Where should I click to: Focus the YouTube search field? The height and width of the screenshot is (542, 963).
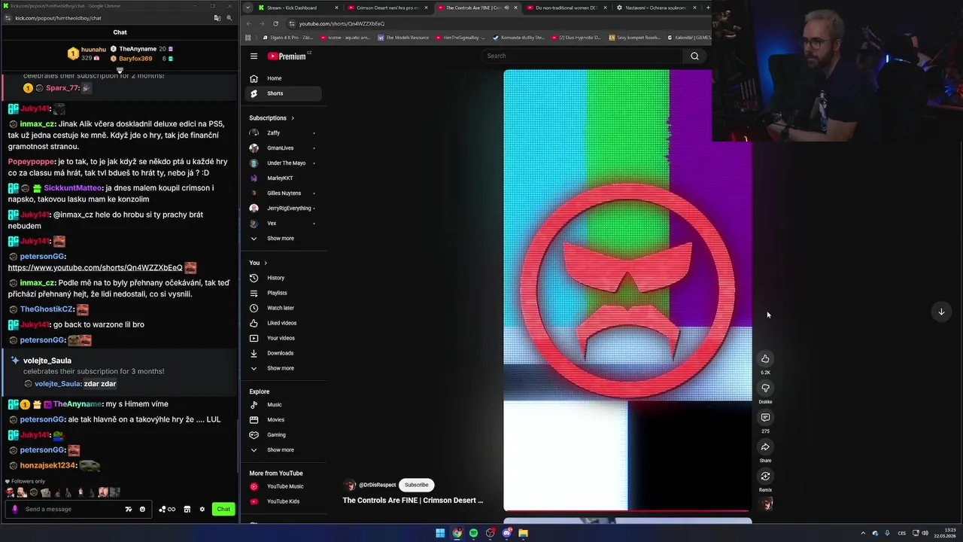(x=582, y=56)
